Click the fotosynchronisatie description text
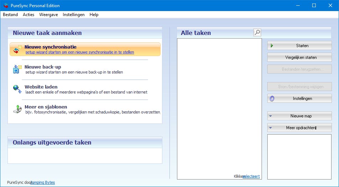339x187 pixels. (x=93, y=112)
